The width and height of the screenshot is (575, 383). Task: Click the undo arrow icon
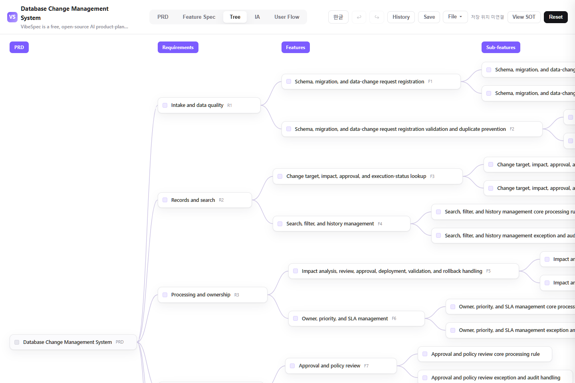(x=359, y=17)
